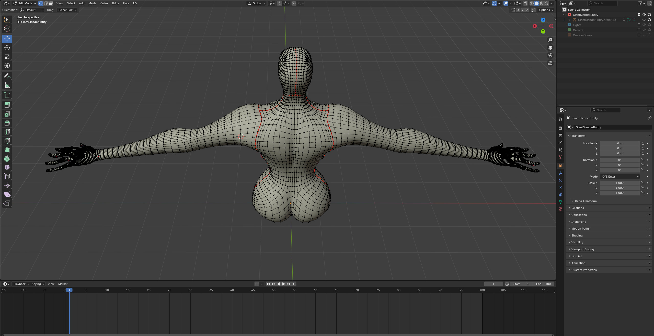Open the Drag Select Box dropdown
This screenshot has width=654, height=336.
(x=67, y=10)
